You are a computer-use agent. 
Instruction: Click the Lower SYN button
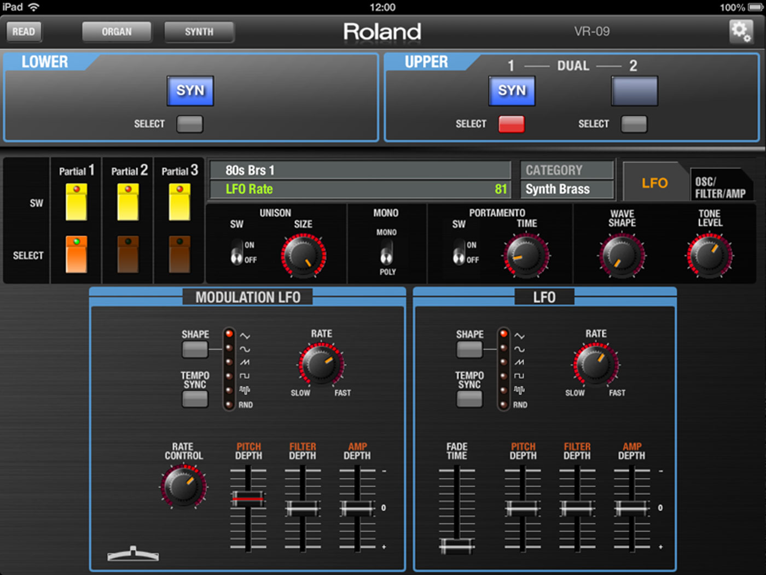tap(190, 90)
